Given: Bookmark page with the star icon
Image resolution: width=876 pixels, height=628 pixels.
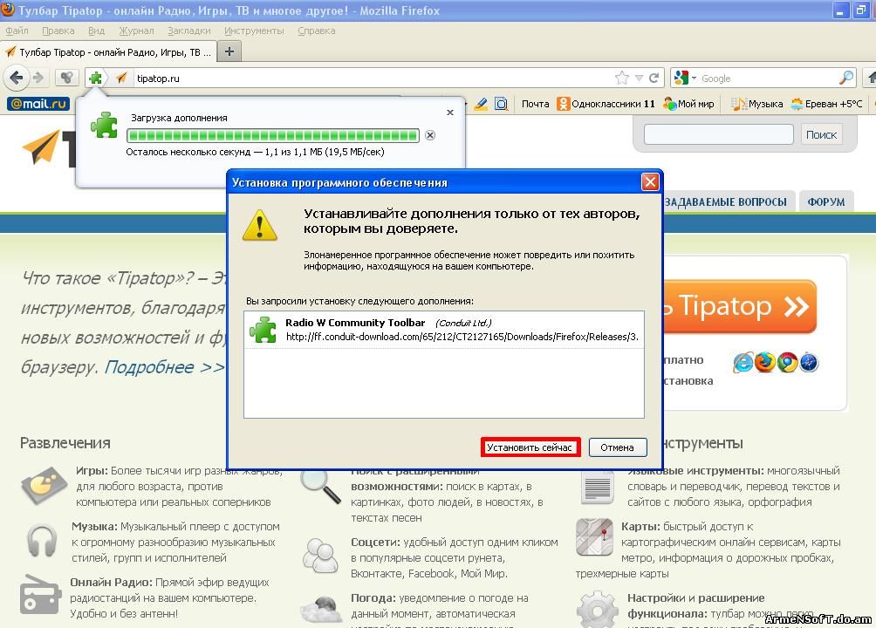Looking at the screenshot, I should (x=622, y=78).
